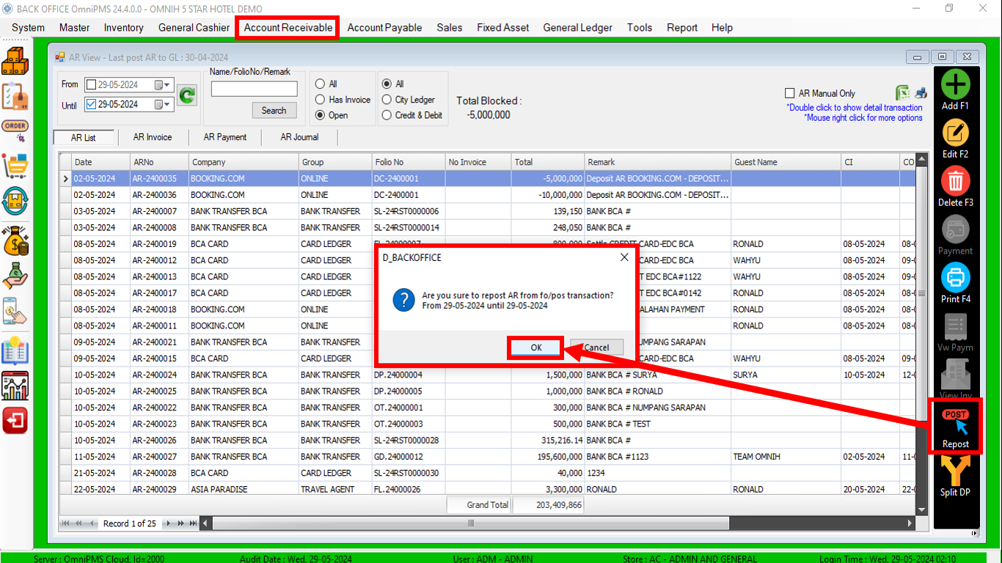Click the red logout icon in left sidebar
The image size is (1002, 563).
tap(15, 421)
